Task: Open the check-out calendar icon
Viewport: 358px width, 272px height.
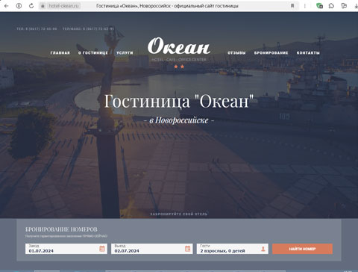Action: [188, 249]
